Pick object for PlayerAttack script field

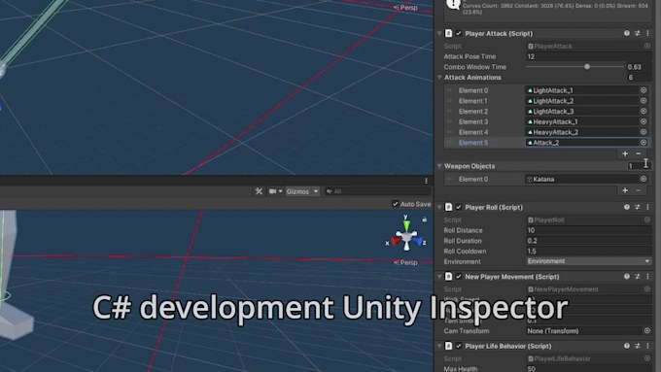click(x=647, y=46)
